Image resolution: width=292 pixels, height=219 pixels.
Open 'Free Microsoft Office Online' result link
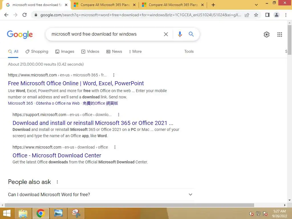[76, 83]
